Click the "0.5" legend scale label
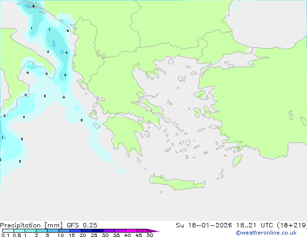 [17, 235]
